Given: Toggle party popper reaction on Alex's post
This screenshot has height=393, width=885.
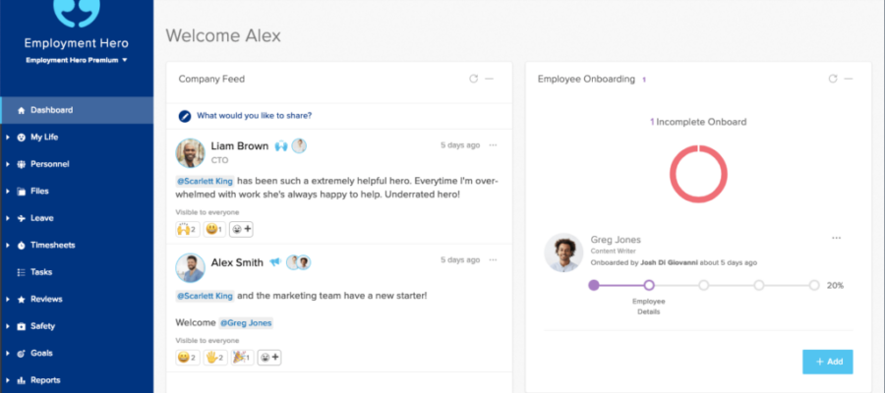Looking at the screenshot, I should click(242, 358).
